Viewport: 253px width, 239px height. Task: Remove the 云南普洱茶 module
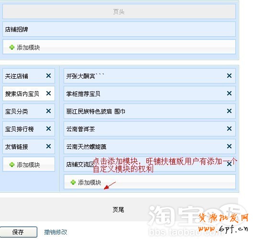click(229, 129)
